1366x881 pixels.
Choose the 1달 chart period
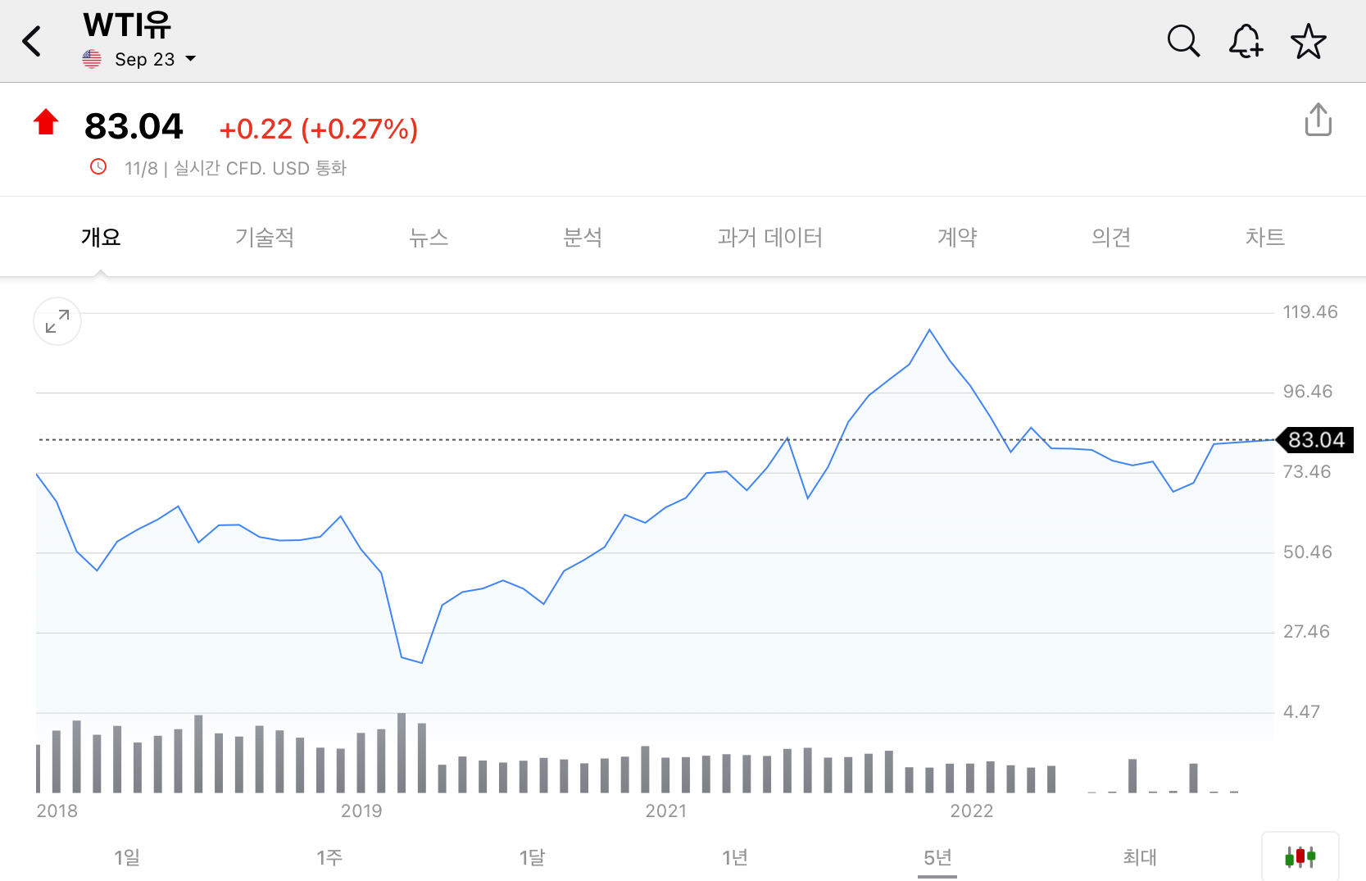532,857
